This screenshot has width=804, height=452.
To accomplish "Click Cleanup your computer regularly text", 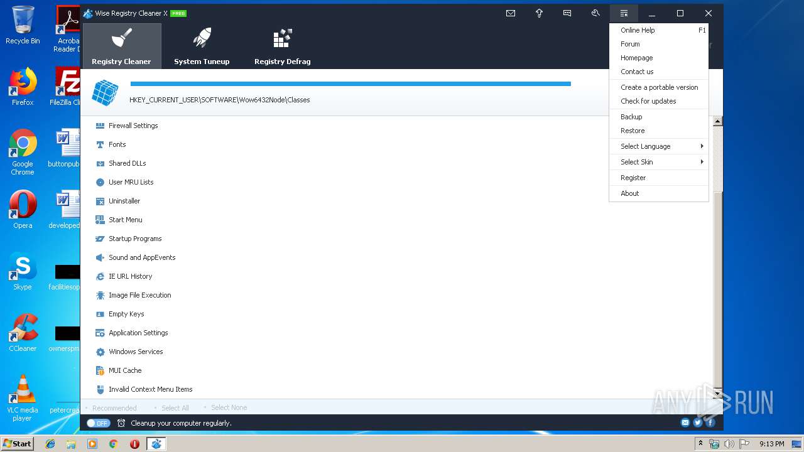I will pos(181,423).
